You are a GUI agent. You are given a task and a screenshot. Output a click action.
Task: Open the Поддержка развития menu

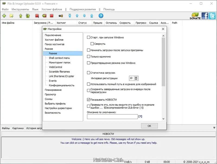83,9
